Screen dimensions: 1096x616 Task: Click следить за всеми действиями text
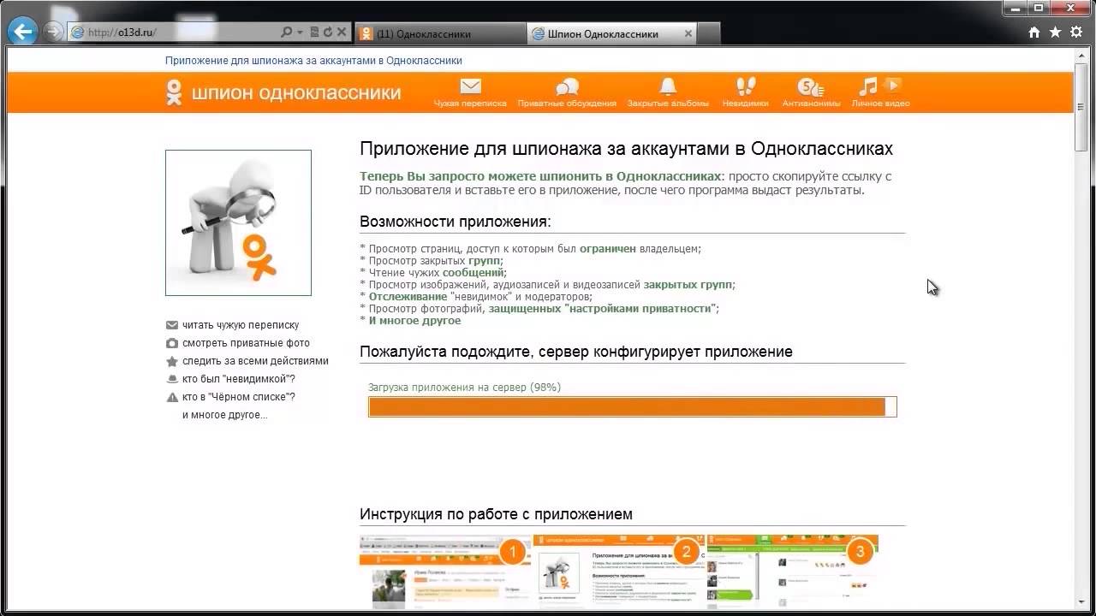[x=255, y=361]
